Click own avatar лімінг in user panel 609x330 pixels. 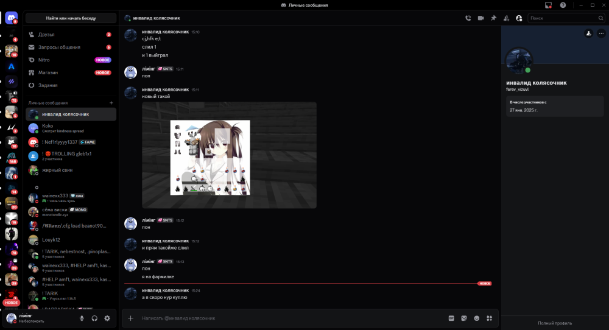(11, 318)
